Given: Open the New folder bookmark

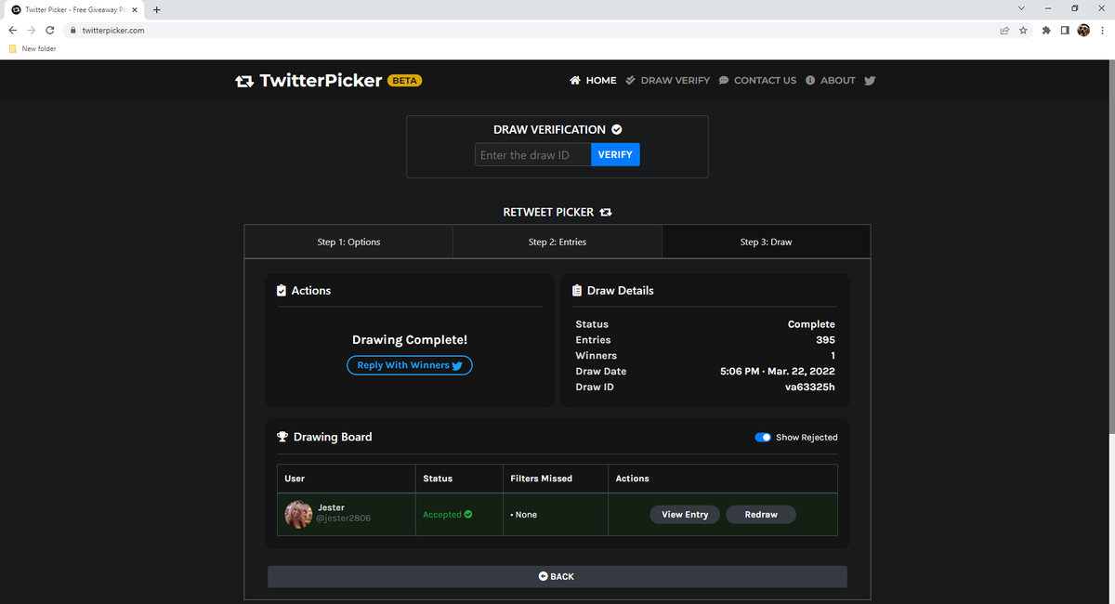Looking at the screenshot, I should point(33,48).
